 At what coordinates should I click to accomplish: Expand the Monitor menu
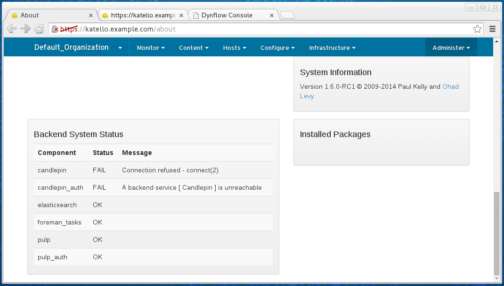click(x=151, y=47)
